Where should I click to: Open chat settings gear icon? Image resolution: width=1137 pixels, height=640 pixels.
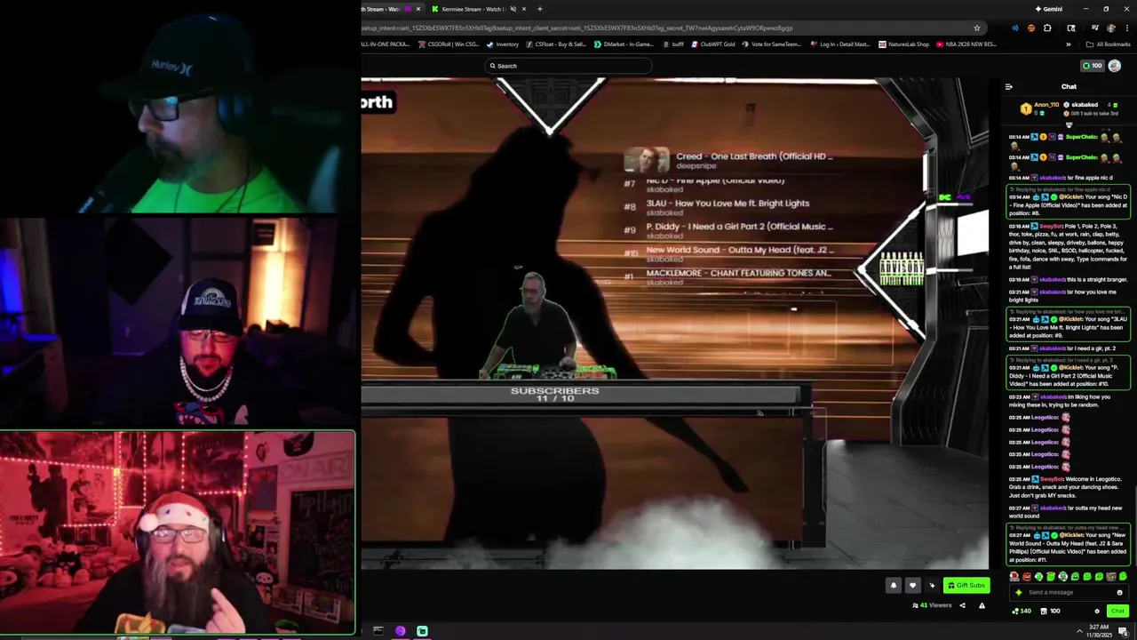(x=1097, y=611)
